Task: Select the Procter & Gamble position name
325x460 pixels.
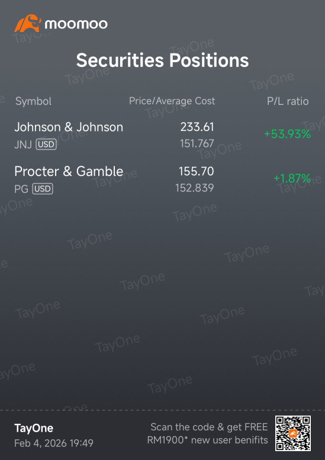Action: tap(69, 171)
